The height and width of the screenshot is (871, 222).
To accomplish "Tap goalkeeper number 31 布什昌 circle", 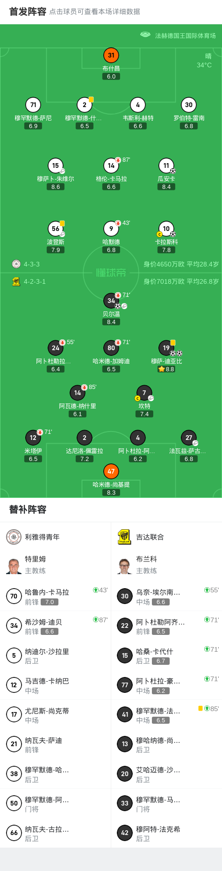I will click(x=111, y=55).
